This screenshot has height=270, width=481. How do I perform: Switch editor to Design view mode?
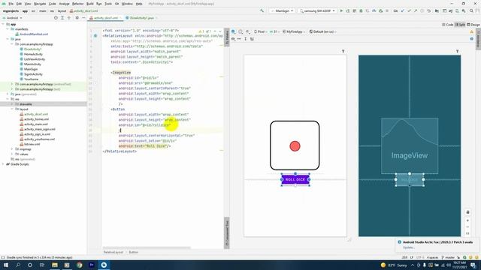click(x=473, y=25)
